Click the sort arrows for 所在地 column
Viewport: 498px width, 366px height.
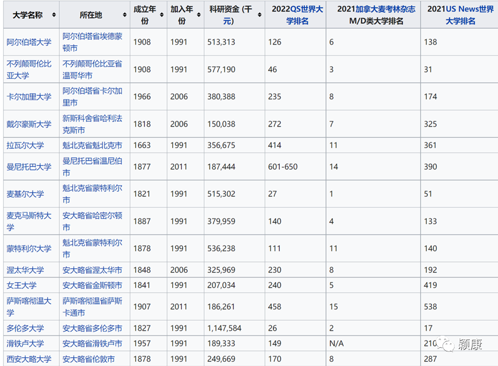tap(125, 15)
